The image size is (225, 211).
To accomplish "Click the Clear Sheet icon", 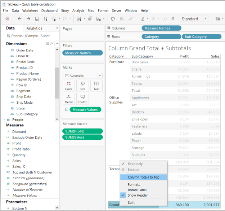I will (98, 19).
